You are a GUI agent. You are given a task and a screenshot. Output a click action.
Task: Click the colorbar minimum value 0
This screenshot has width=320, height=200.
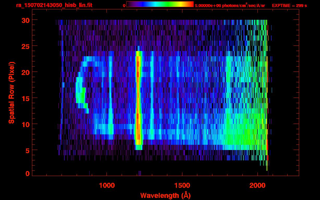click(124, 5)
